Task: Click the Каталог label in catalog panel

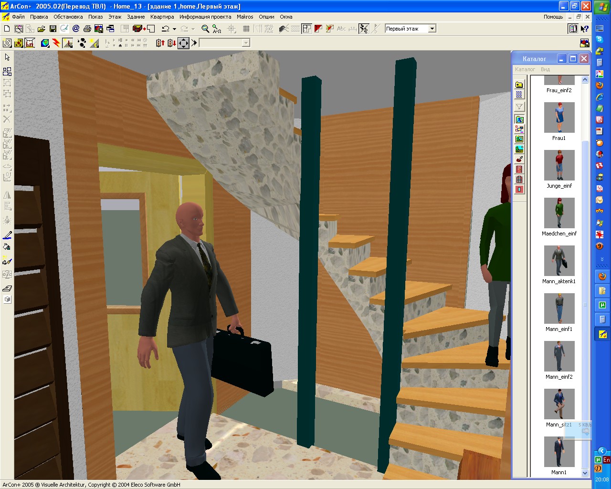Action: tap(525, 69)
